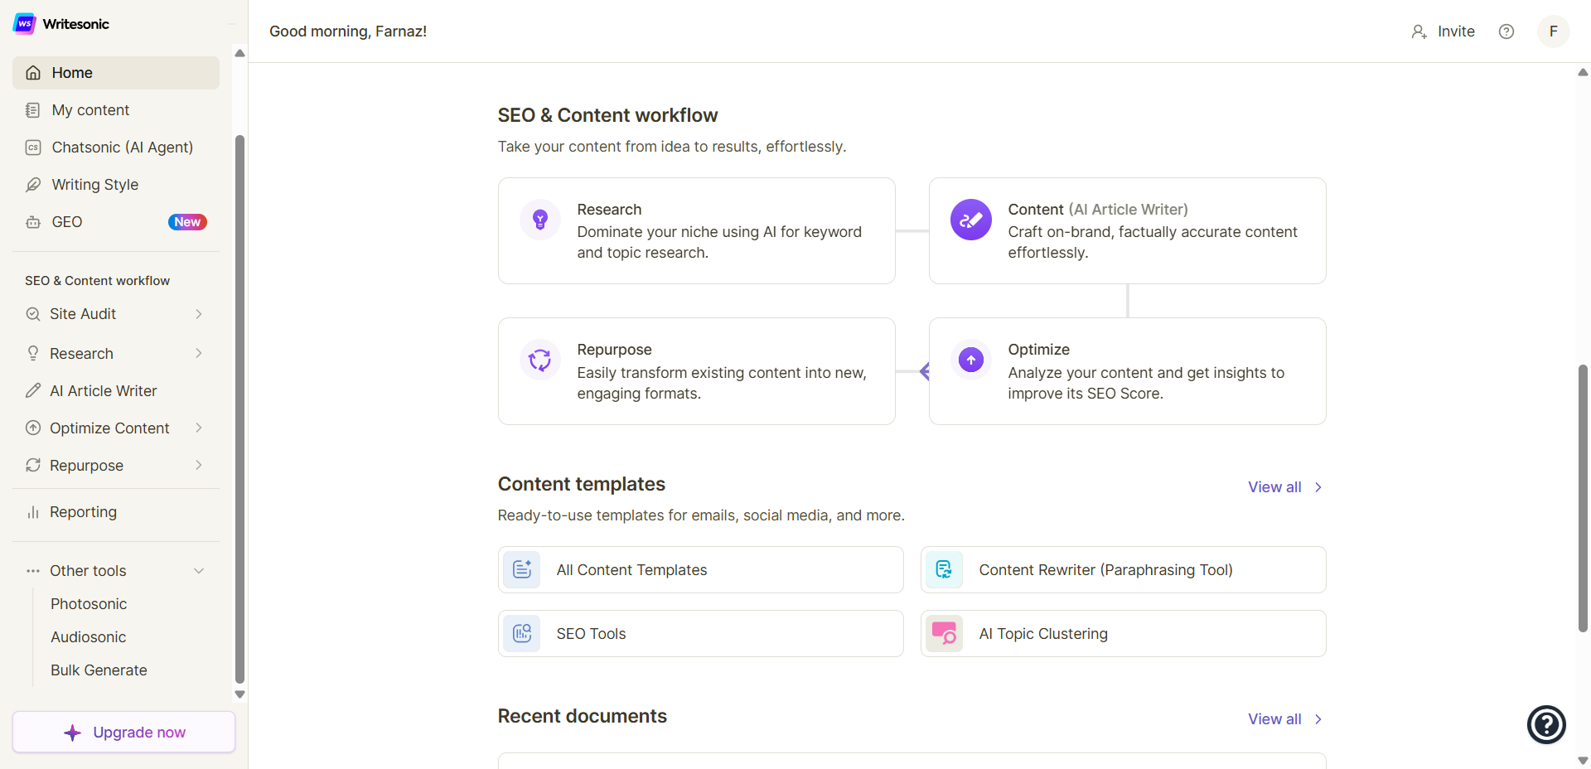The width and height of the screenshot is (1591, 769).
Task: Open the Optimize workflow card
Action: click(1128, 371)
